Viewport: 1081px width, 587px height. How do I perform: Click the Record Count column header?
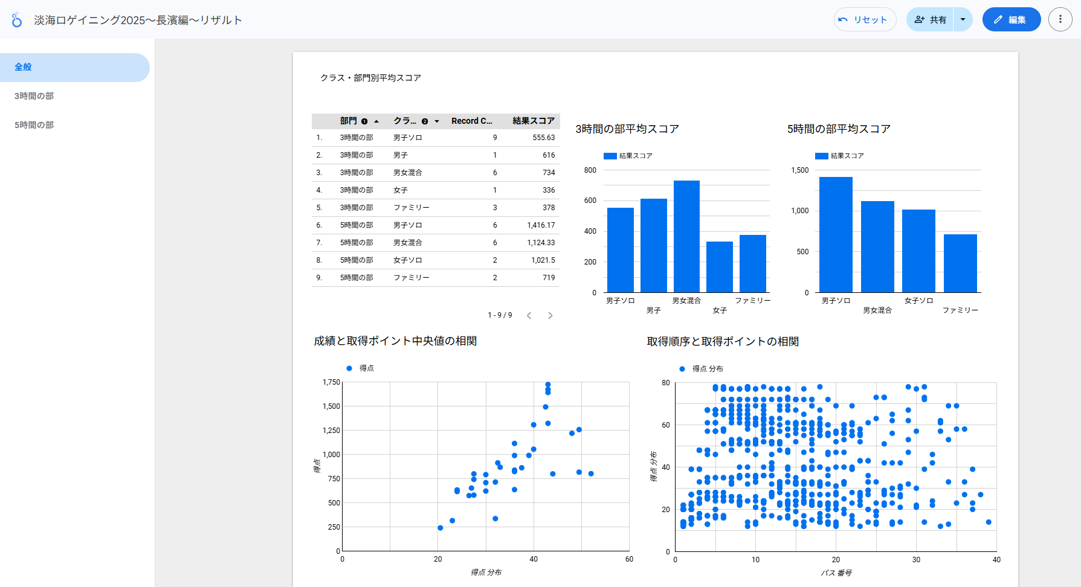point(471,121)
